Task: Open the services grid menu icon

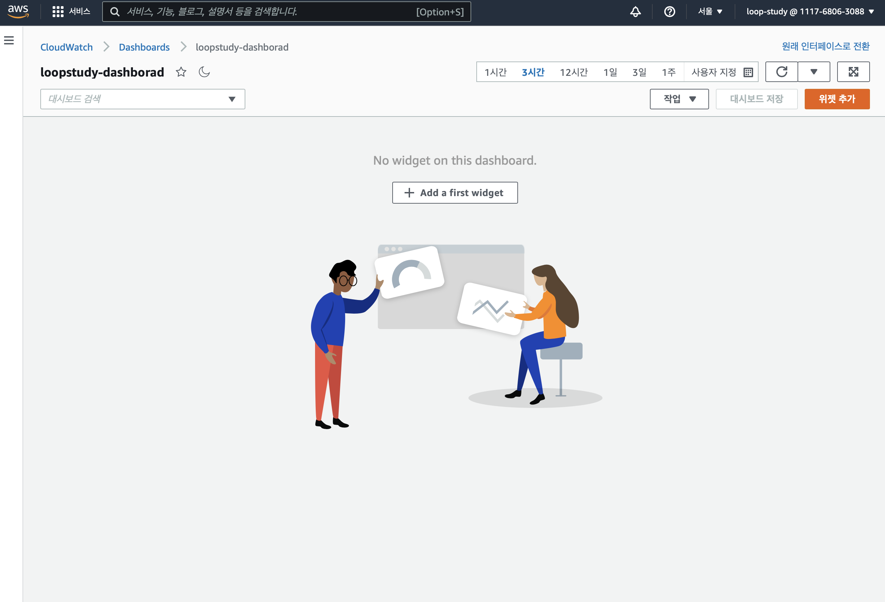Action: [58, 11]
